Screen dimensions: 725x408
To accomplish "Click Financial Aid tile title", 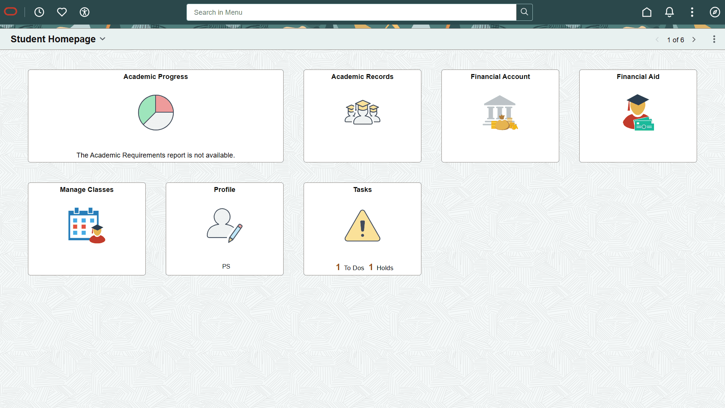I will pos(638,77).
